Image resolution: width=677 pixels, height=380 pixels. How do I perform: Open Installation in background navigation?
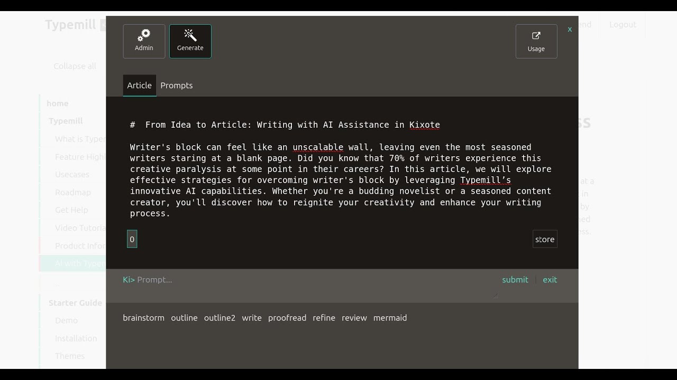[76, 338]
